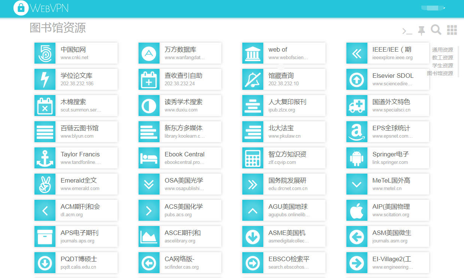The image size is (464, 278).
Task: Click the AGU美国地球 up chevron icon
Action: pos(253,210)
